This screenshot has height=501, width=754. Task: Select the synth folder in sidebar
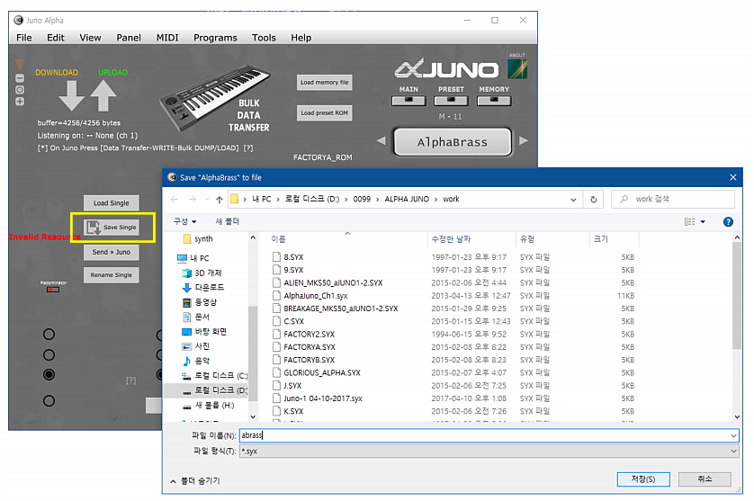(198, 239)
